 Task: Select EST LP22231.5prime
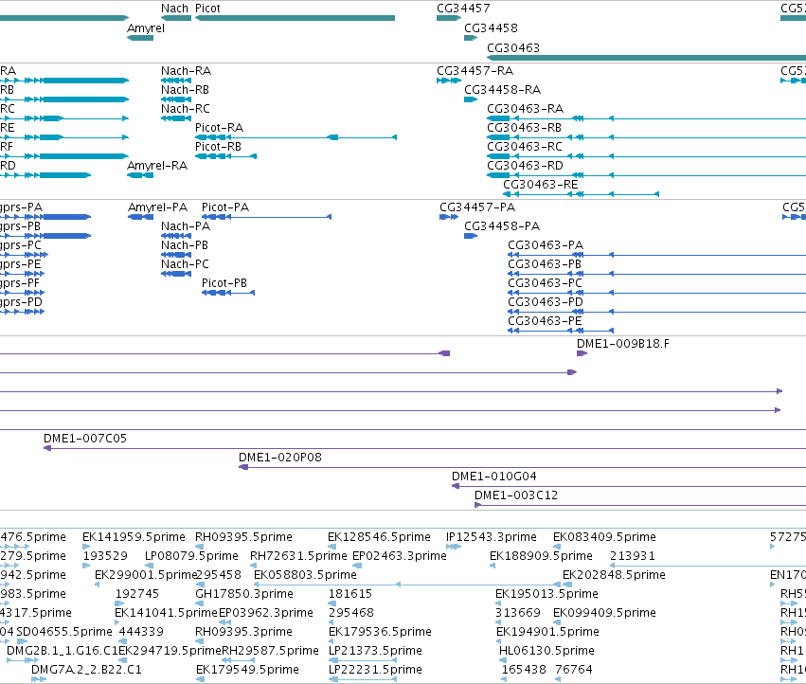363,679
